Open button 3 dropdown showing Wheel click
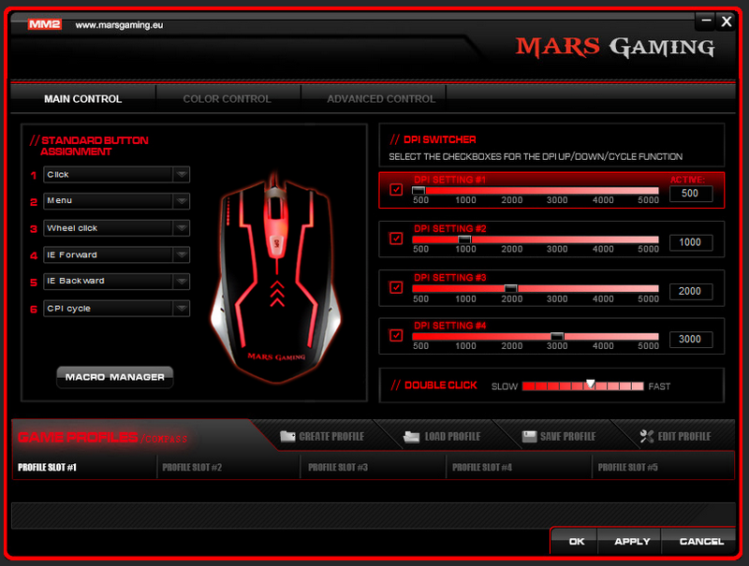Screen dimensions: 749x566 [x=116, y=228]
